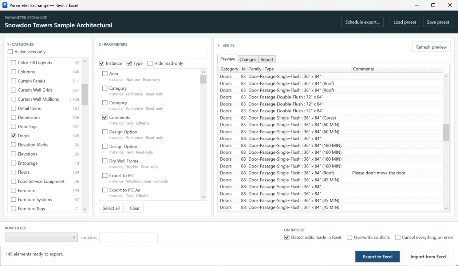Enable Cancel everything on error option
This screenshot has height=266, width=458.
398,237
